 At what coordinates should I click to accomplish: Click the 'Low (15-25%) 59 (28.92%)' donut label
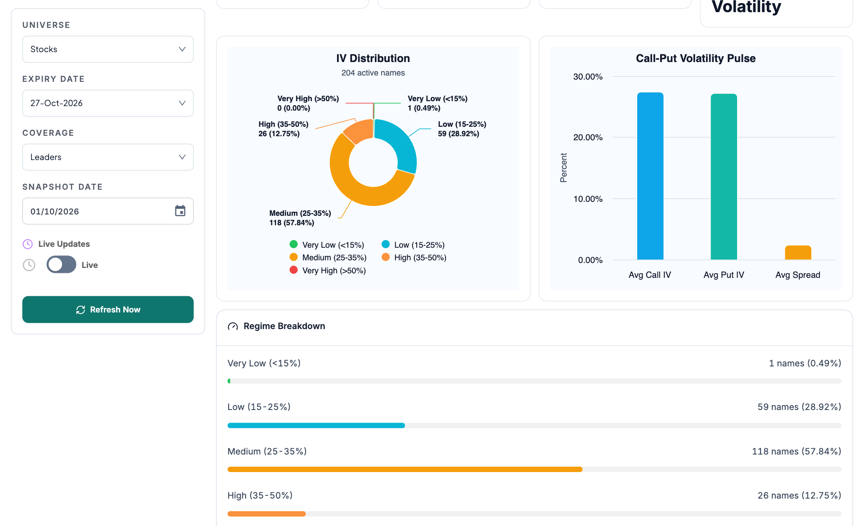(x=462, y=129)
